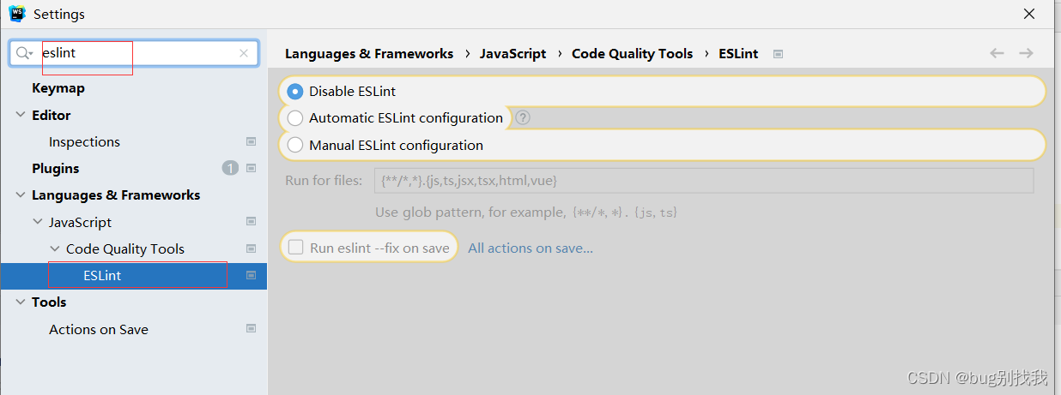Focus the settings search field
Image resolution: width=1061 pixels, height=395 pixels.
(x=134, y=53)
